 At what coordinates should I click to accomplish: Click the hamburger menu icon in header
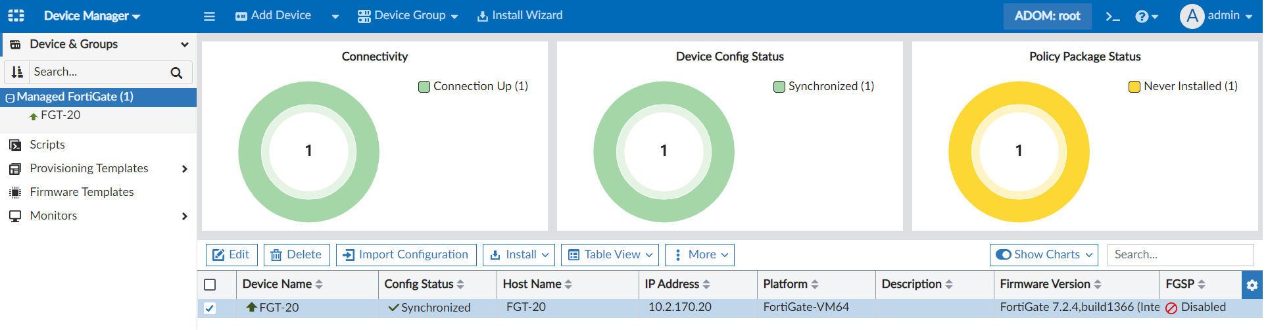(x=209, y=16)
